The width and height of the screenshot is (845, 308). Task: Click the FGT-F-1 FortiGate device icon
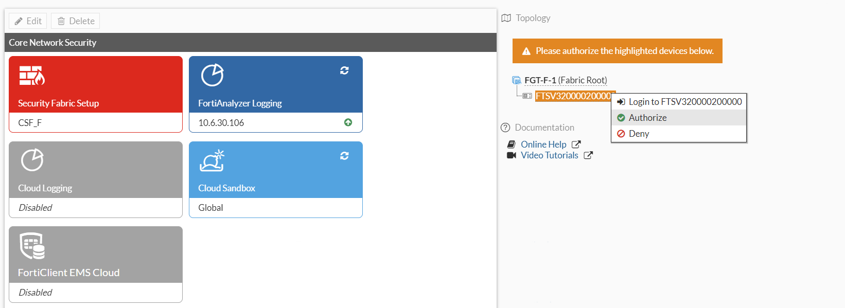[516, 80]
